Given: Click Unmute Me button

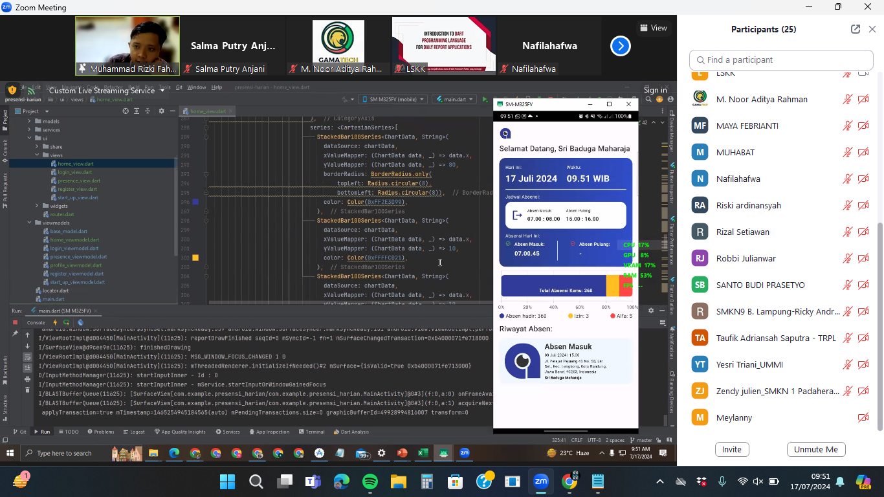Looking at the screenshot, I should click(816, 449).
